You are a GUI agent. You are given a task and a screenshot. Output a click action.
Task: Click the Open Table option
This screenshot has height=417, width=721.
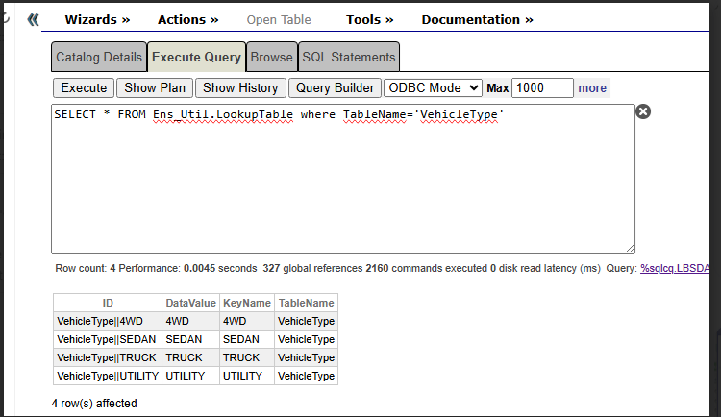coord(279,19)
